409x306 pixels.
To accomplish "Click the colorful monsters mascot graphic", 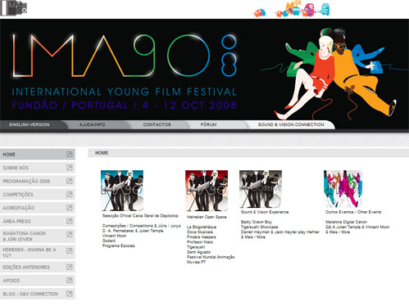I will coord(291,9).
